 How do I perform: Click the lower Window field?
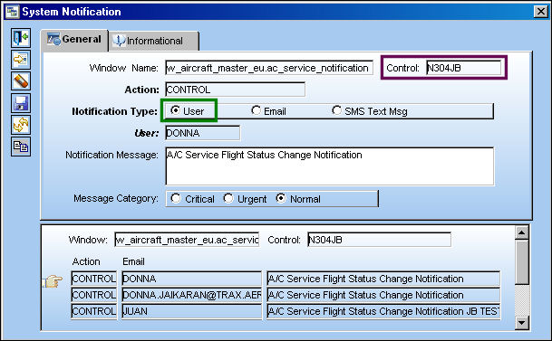pyautogui.click(x=187, y=240)
